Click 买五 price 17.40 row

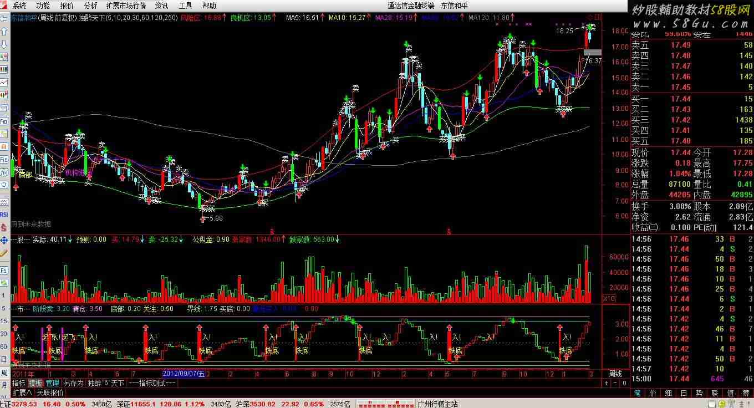[x=692, y=141]
